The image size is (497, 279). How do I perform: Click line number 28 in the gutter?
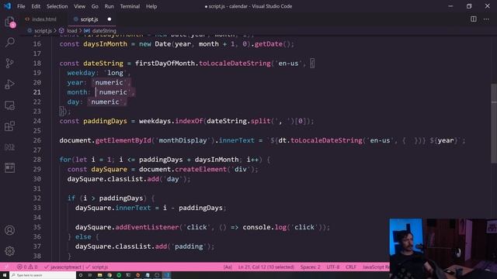37,160
